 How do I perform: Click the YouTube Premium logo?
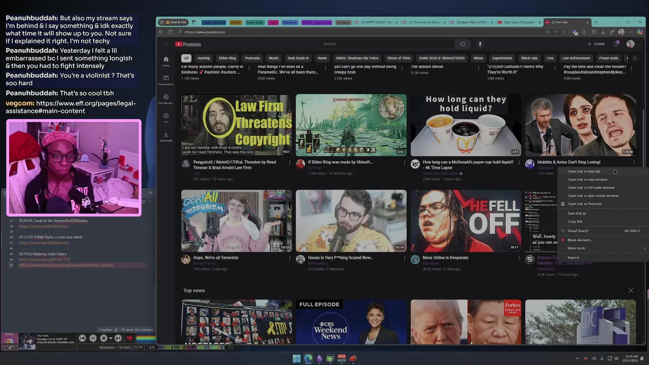tap(188, 44)
